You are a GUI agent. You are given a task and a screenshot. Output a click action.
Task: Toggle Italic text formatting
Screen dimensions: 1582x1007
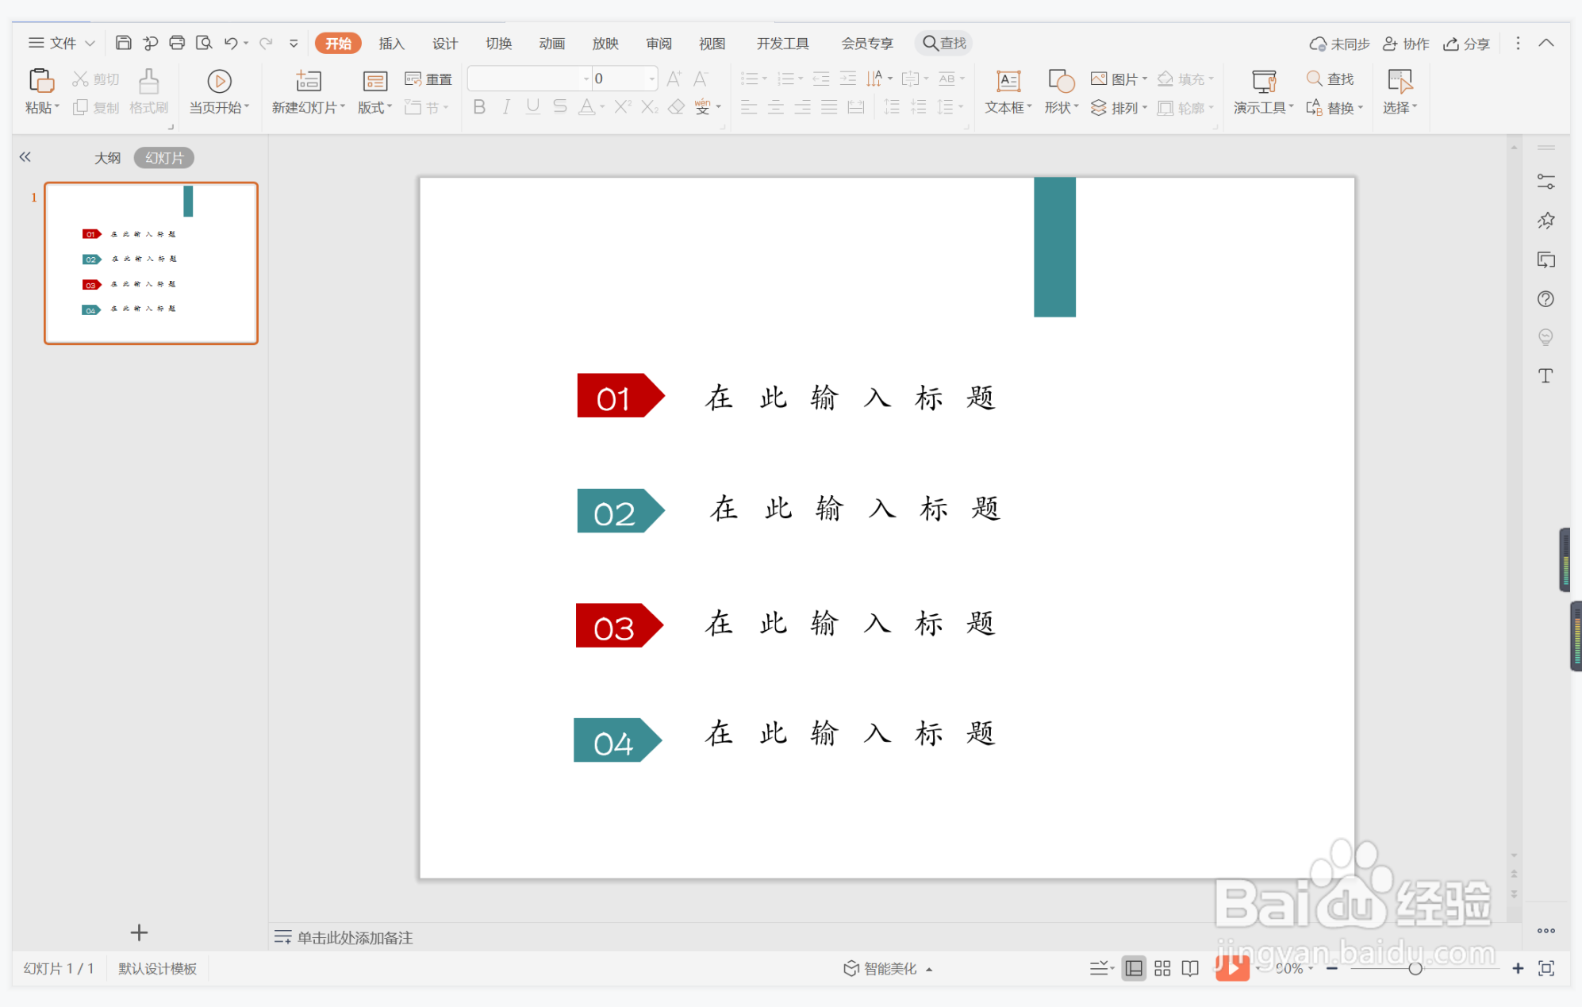[x=506, y=107]
